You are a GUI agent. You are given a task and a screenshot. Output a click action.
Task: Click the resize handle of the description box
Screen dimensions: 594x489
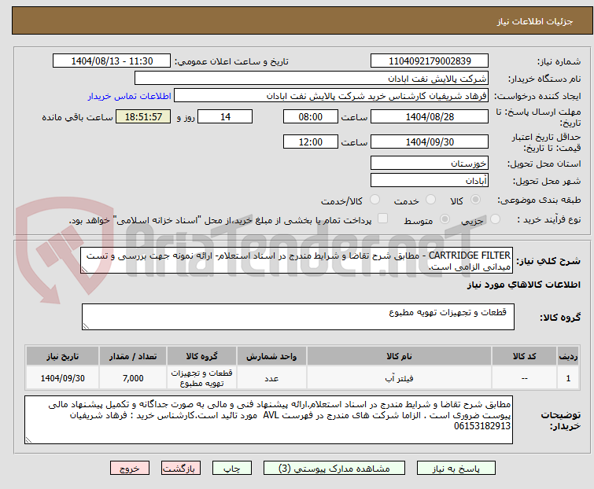click(x=84, y=270)
